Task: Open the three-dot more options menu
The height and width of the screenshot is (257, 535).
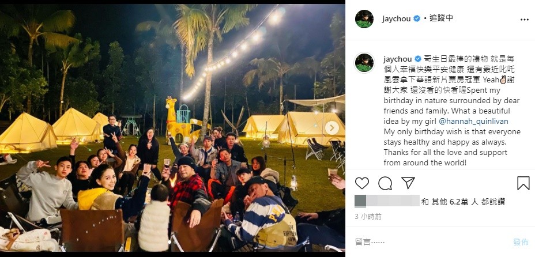Action: click(525, 20)
